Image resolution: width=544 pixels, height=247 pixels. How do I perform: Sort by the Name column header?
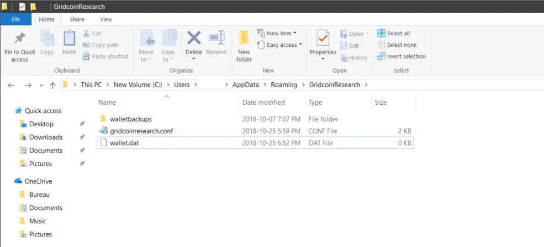pos(107,103)
